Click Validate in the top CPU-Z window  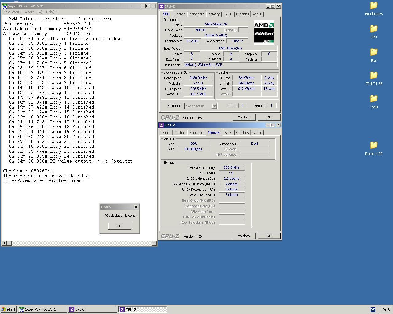pos(244,117)
